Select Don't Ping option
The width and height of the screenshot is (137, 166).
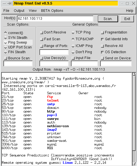(x=73, y=52)
